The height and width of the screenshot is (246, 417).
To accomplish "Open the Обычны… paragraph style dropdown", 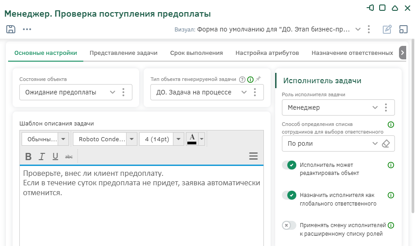I will tap(63, 139).
